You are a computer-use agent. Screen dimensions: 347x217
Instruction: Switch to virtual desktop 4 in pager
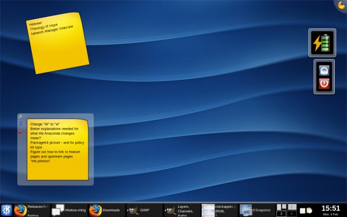pyautogui.click(x=292, y=214)
